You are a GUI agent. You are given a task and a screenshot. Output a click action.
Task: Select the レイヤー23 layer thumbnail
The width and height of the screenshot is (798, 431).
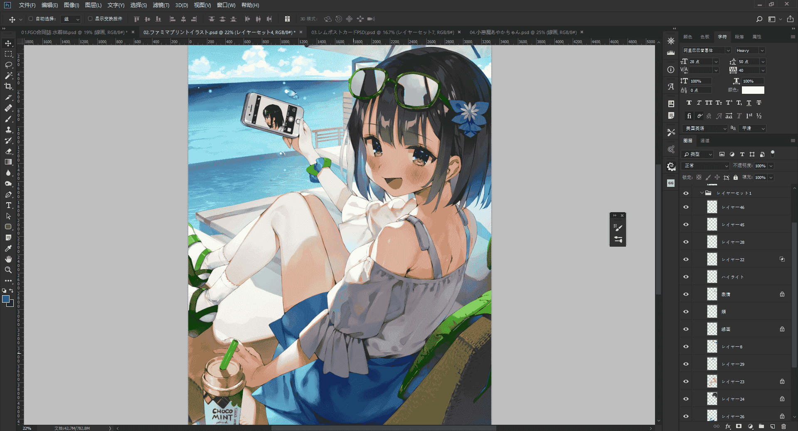pyautogui.click(x=712, y=382)
